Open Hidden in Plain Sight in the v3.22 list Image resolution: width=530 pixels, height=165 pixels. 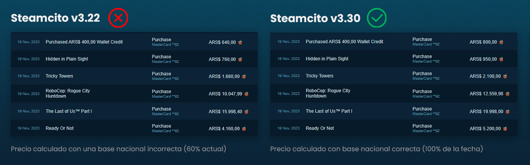click(67, 59)
